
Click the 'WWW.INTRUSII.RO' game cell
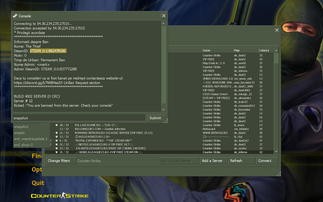tap(215, 133)
